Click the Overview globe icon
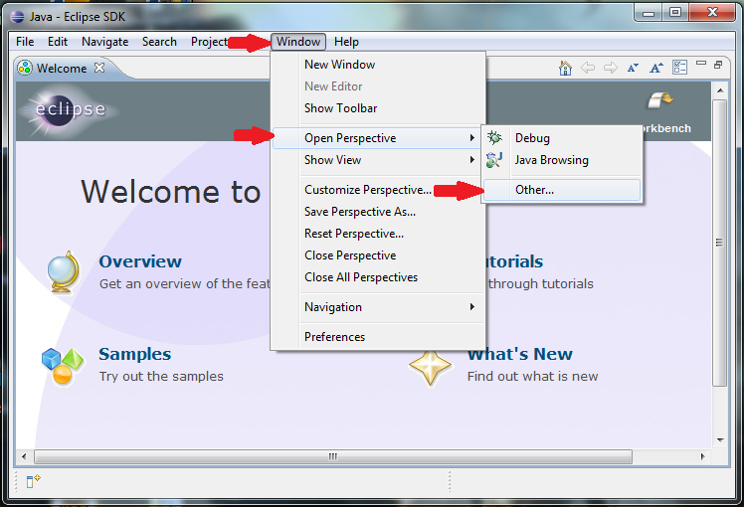The height and width of the screenshot is (507, 744). [x=64, y=272]
